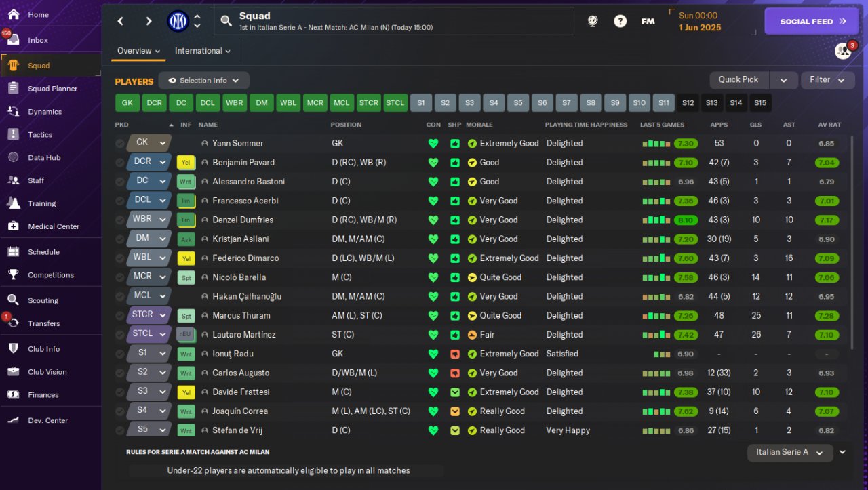Open the world/trophy icon in top bar

pyautogui.click(x=593, y=21)
